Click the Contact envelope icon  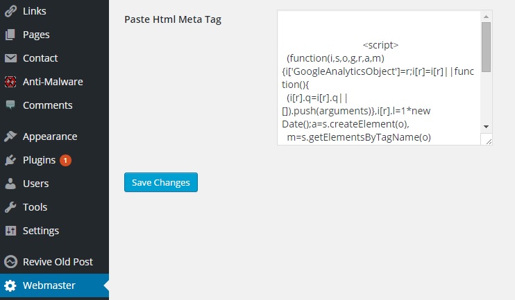10,58
